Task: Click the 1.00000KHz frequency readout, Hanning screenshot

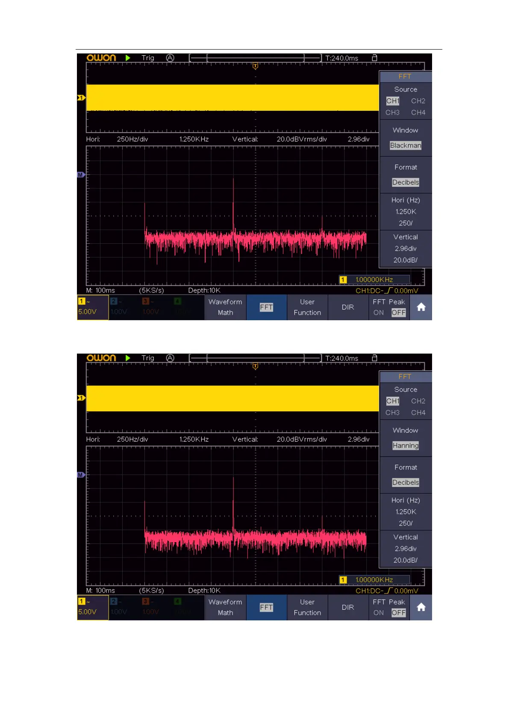Action: point(374,580)
